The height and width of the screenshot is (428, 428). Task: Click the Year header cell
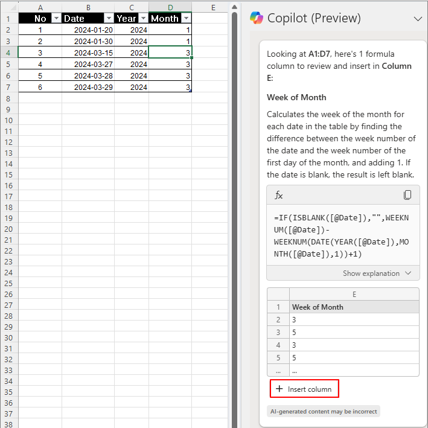(x=132, y=18)
